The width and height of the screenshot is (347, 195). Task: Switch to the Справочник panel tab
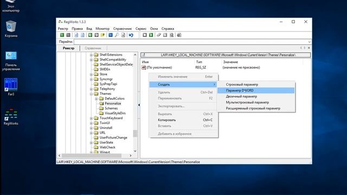click(x=93, y=48)
